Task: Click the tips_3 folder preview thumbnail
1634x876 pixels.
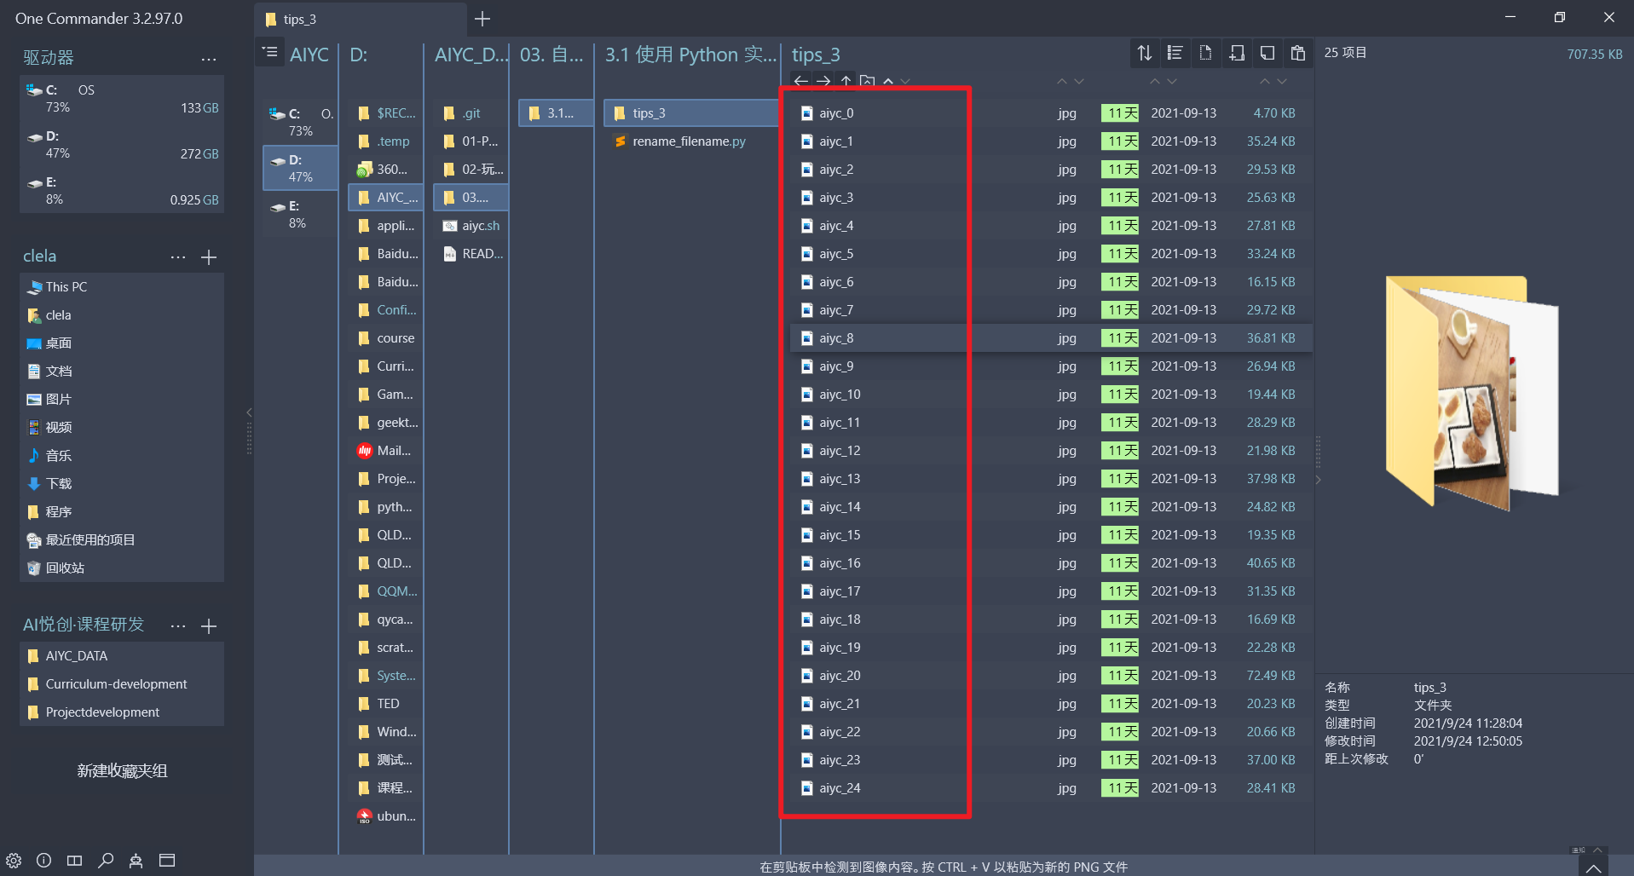Action: coord(1473,393)
